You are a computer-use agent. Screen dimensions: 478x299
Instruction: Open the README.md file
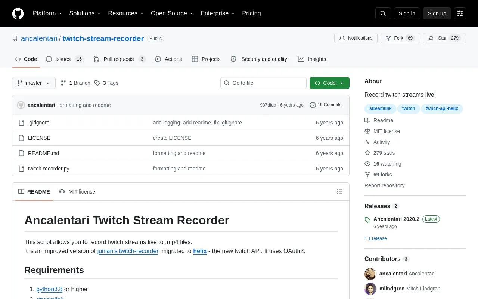43,153
